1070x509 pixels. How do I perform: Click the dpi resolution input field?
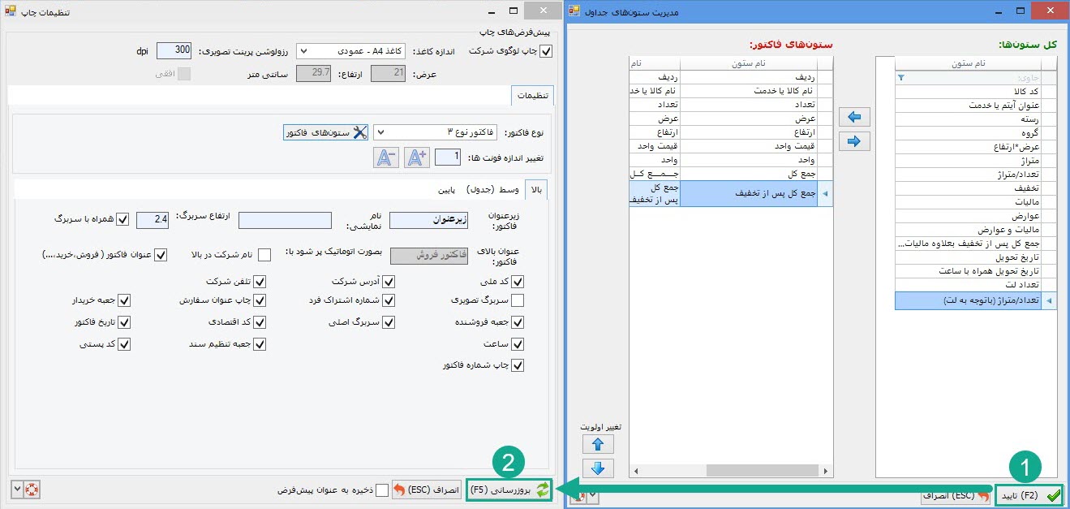[174, 50]
